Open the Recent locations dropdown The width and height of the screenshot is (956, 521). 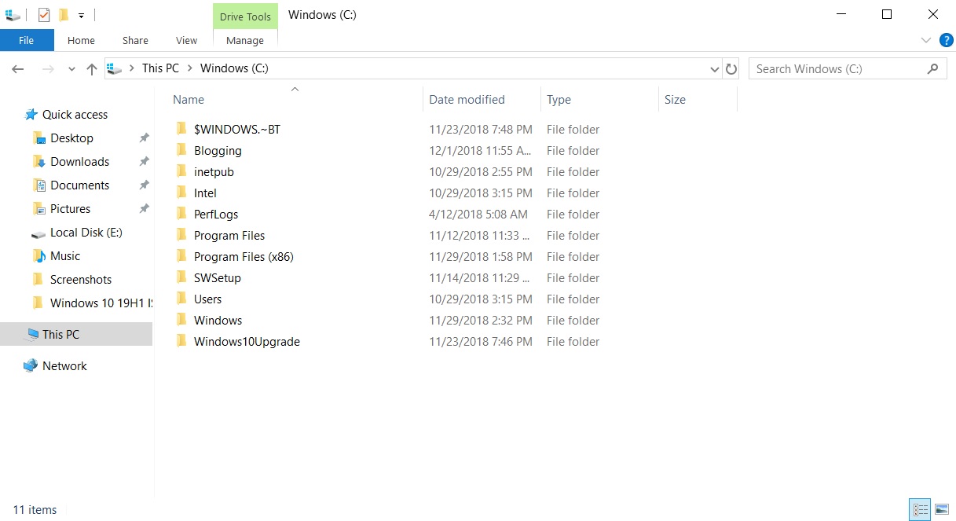point(71,69)
